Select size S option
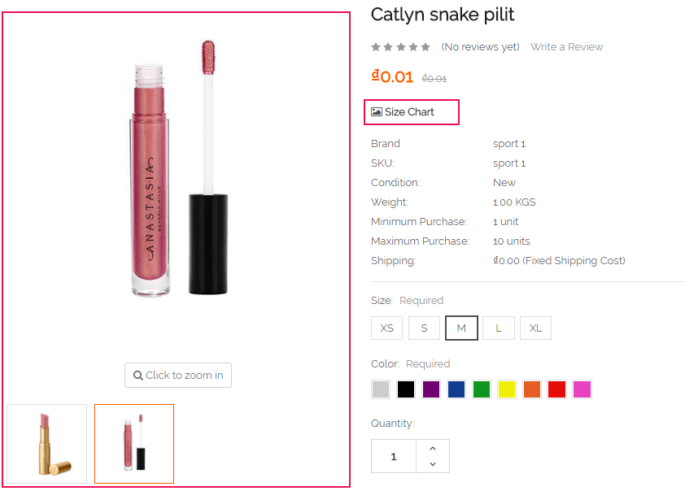685x491 pixels. coord(424,328)
